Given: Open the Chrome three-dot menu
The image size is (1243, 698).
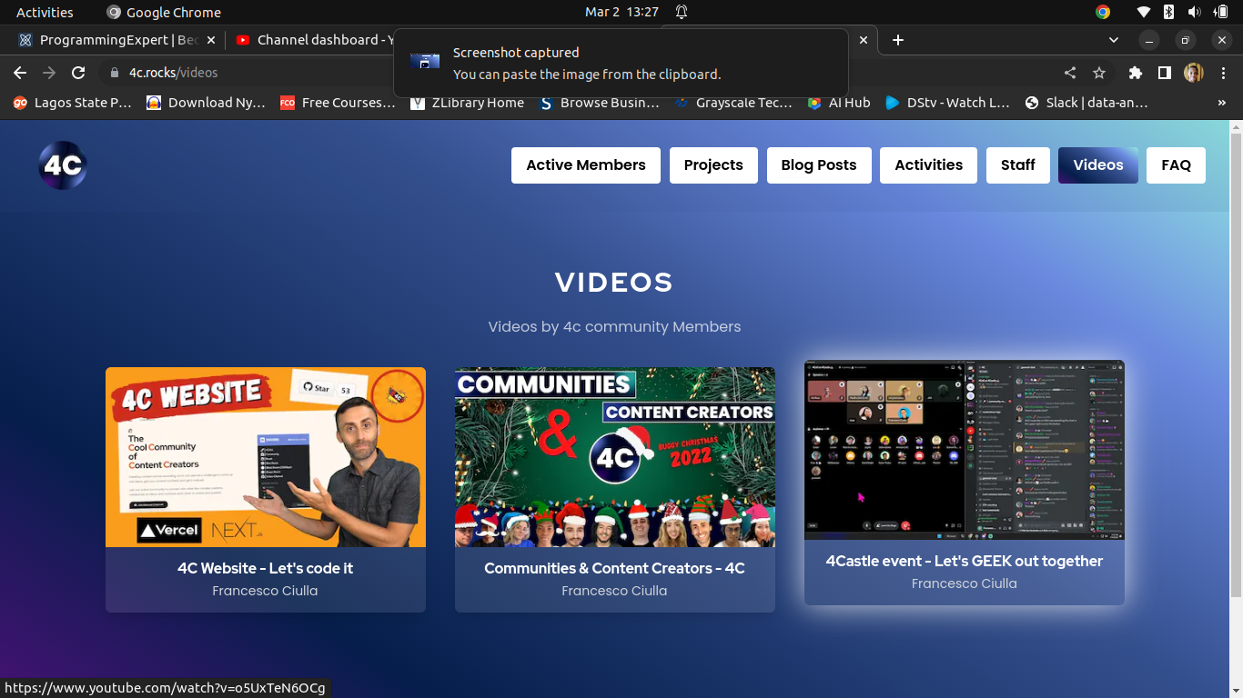Looking at the screenshot, I should click(x=1224, y=73).
